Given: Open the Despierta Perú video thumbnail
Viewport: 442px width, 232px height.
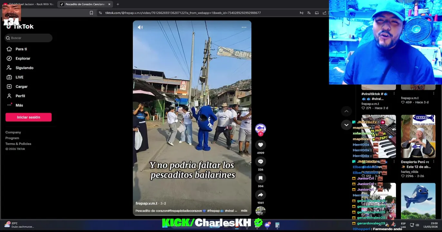Looking at the screenshot, I should (418, 137).
